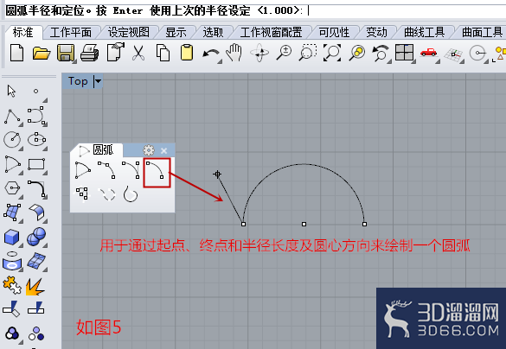
Task: Open the Boolean union spheres tool
Action: coord(36,237)
